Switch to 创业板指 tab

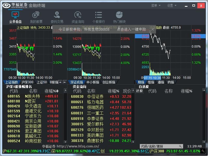(109, 82)
